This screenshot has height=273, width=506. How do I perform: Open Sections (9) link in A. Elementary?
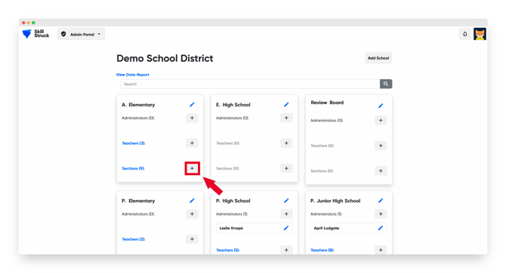(133, 168)
